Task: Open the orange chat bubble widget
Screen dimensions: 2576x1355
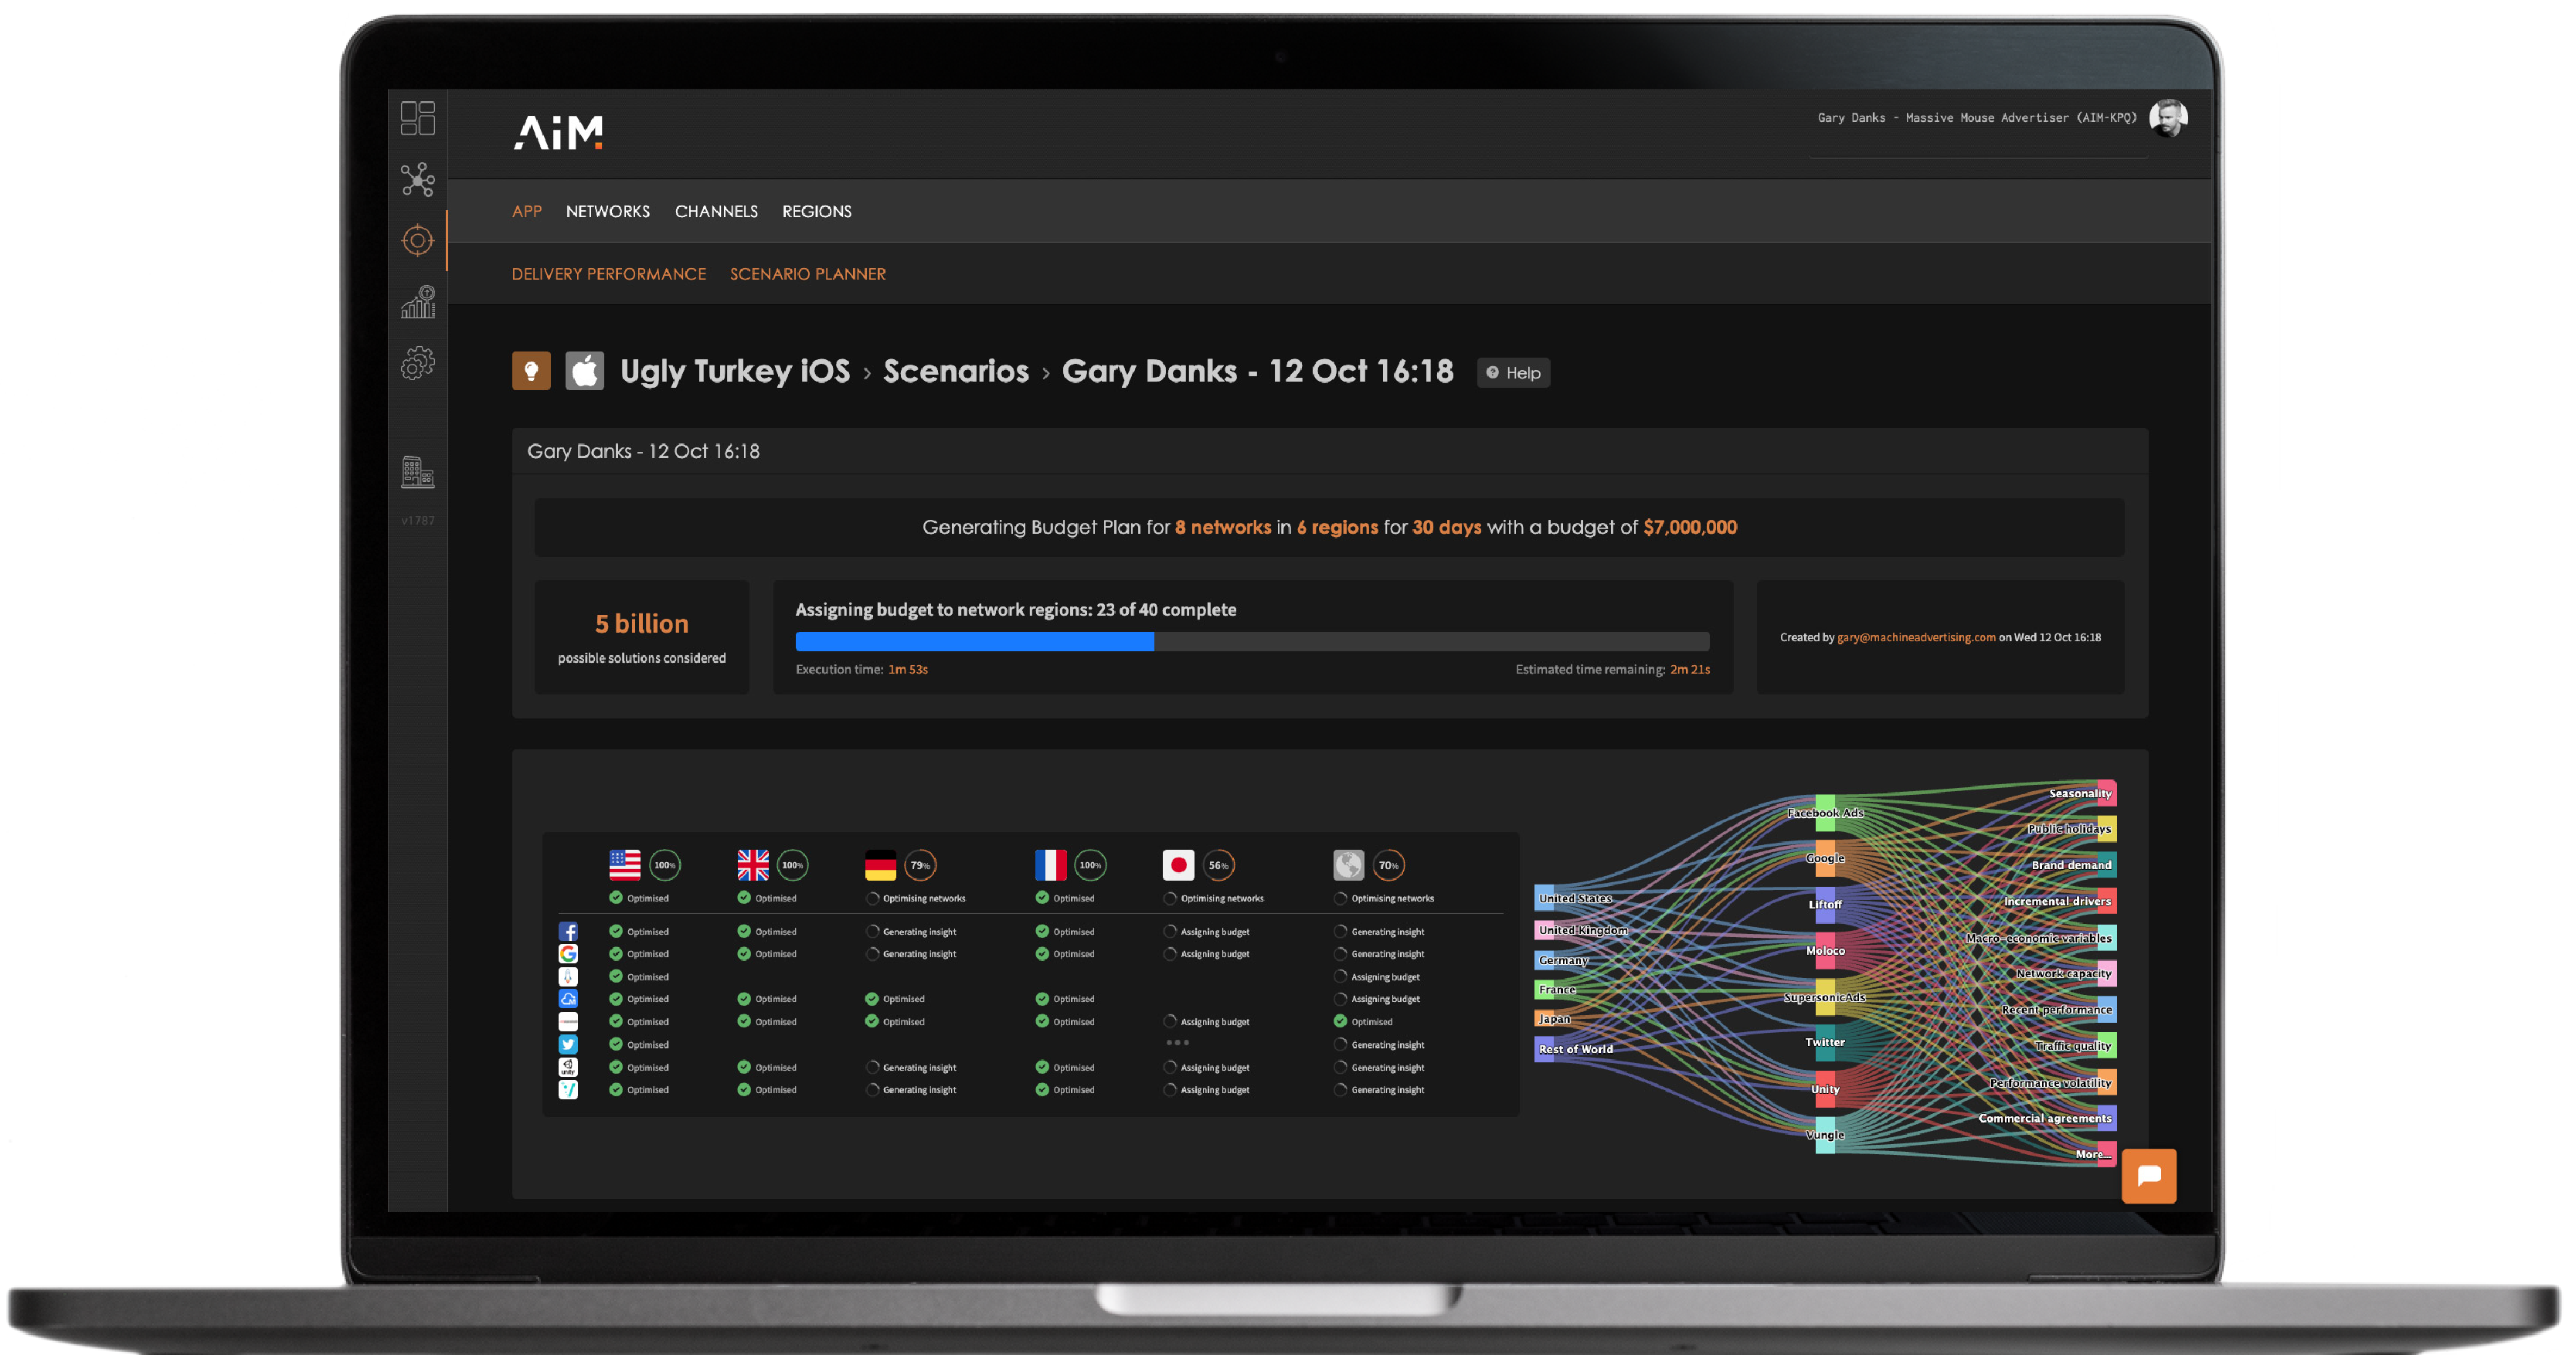Action: [x=2149, y=1176]
